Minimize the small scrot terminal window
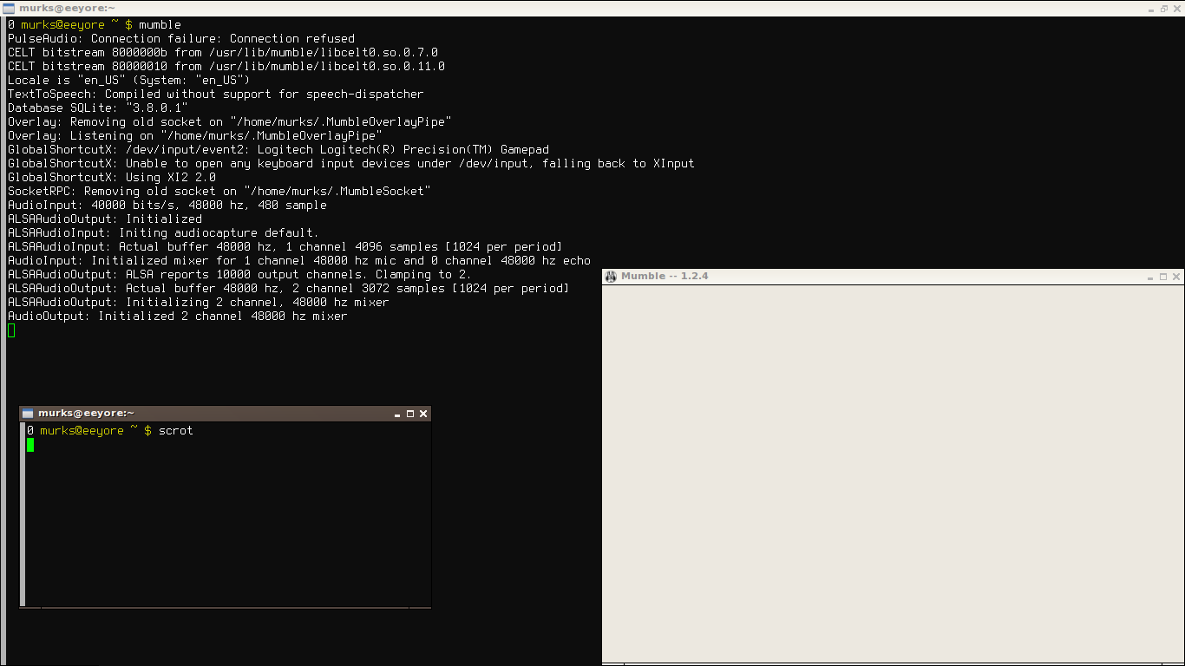1185x666 pixels. click(x=397, y=415)
